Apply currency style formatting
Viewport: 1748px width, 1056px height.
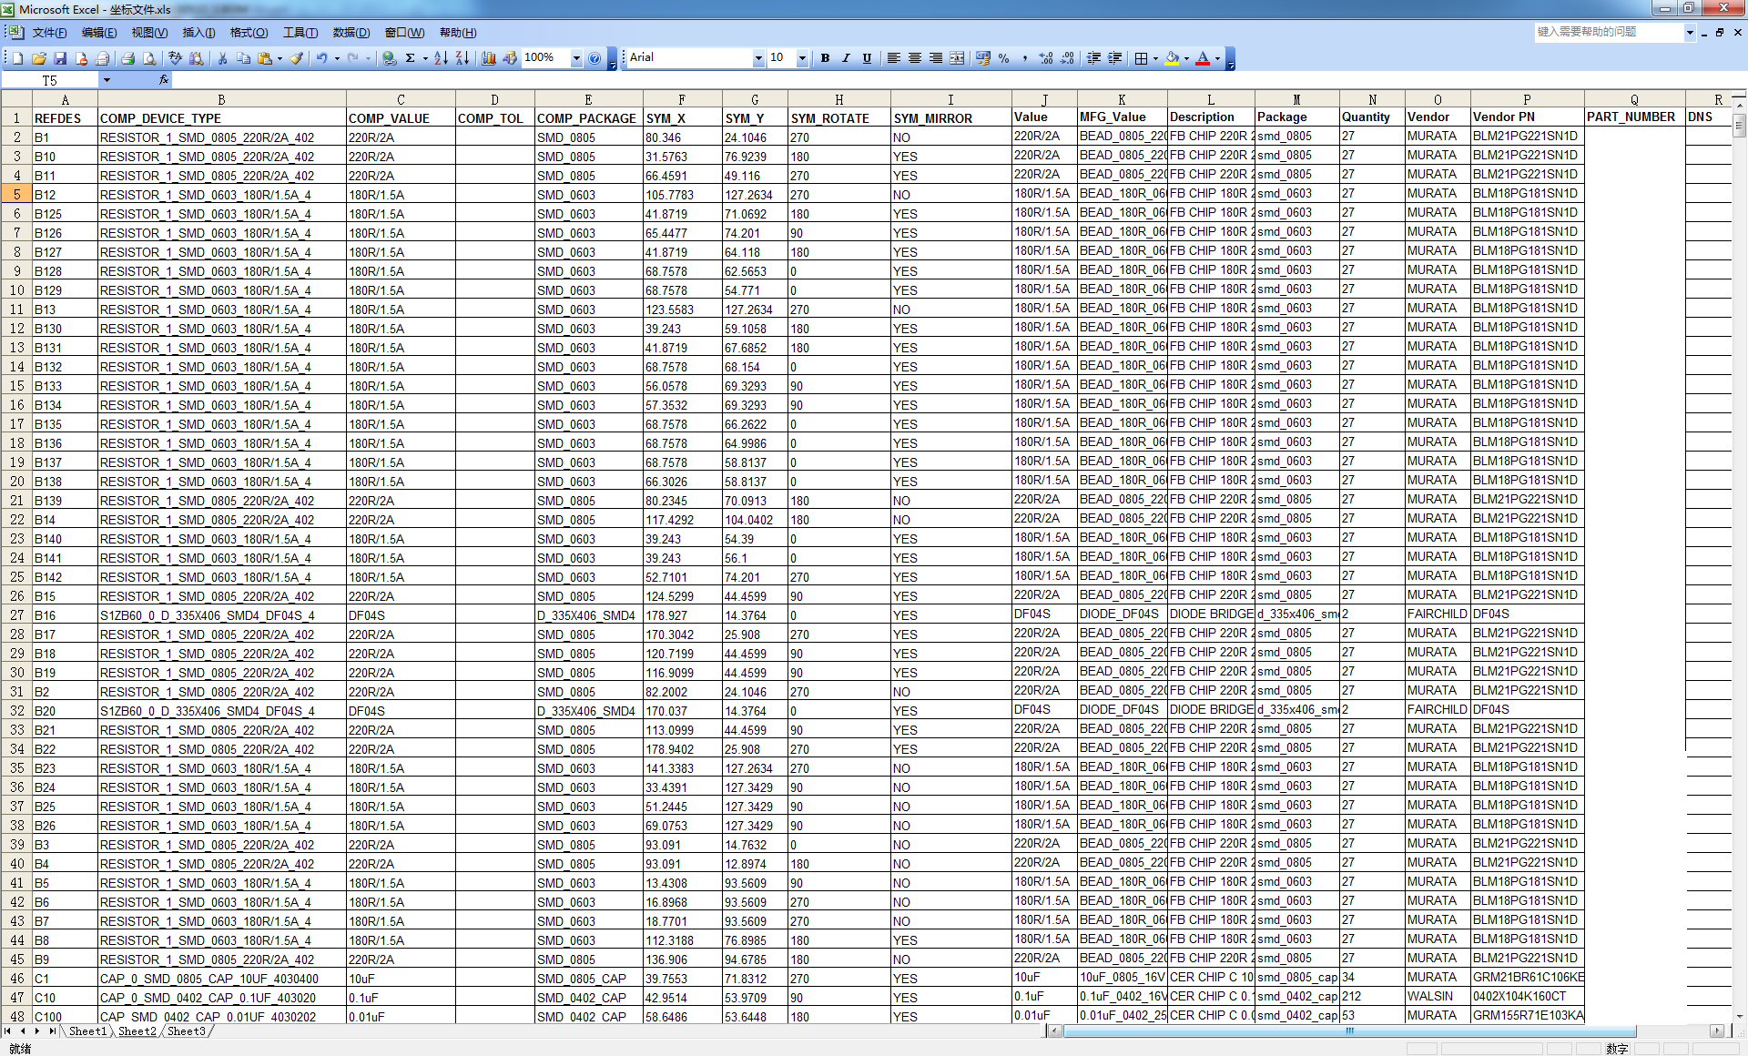[982, 58]
